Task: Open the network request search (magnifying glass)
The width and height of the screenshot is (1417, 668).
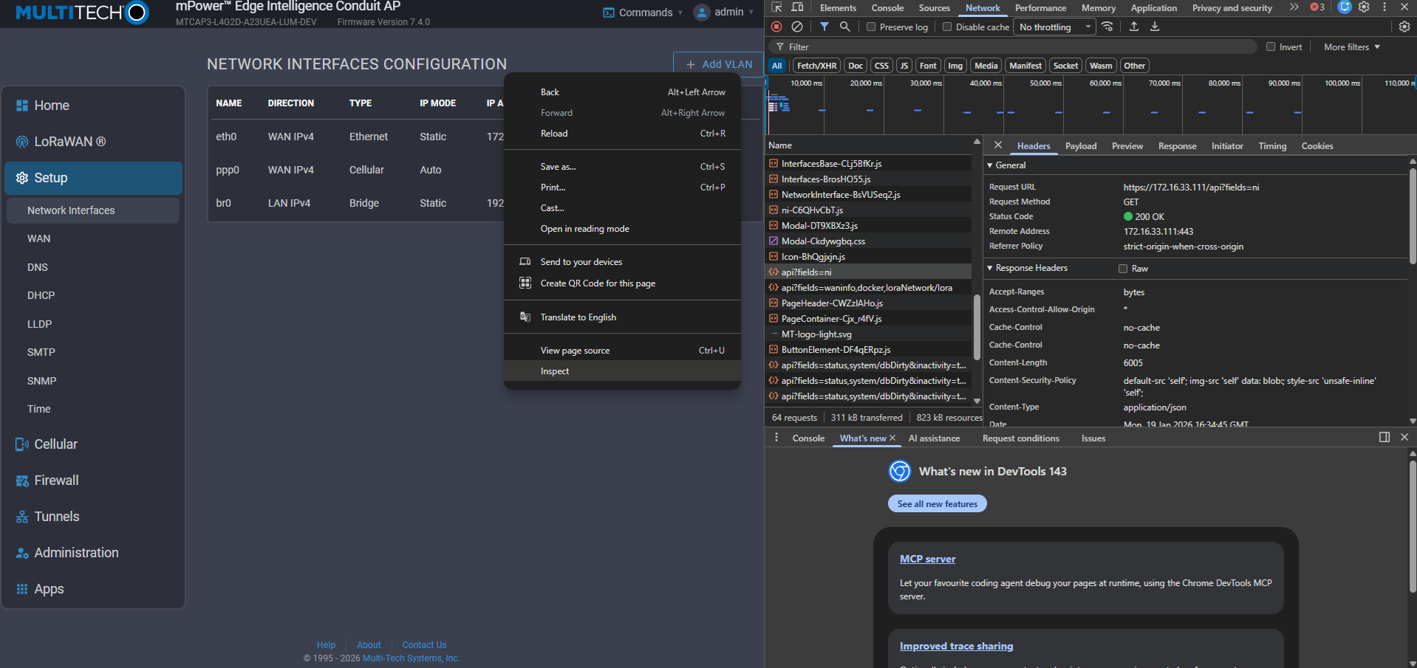Action: click(845, 27)
